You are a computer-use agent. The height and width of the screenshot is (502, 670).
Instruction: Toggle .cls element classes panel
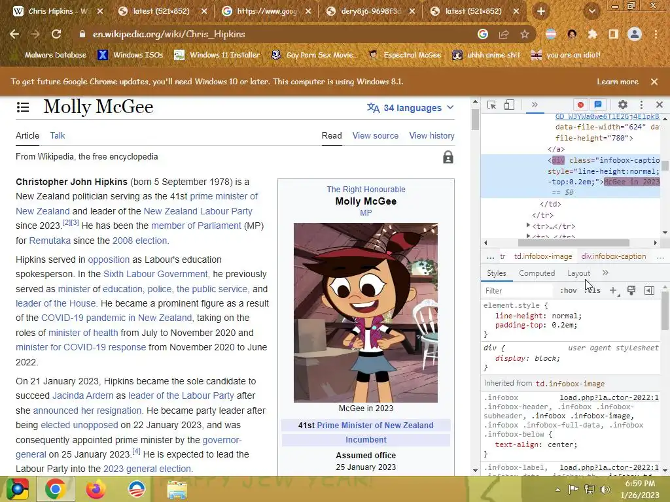coord(593,291)
